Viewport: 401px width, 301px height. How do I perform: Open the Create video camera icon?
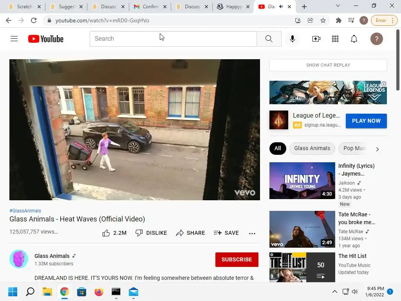pyautogui.click(x=316, y=39)
